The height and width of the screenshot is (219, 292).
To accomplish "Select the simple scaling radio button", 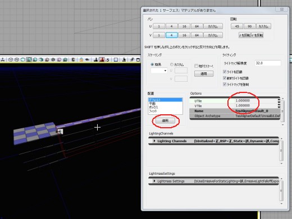I will coord(152,64).
